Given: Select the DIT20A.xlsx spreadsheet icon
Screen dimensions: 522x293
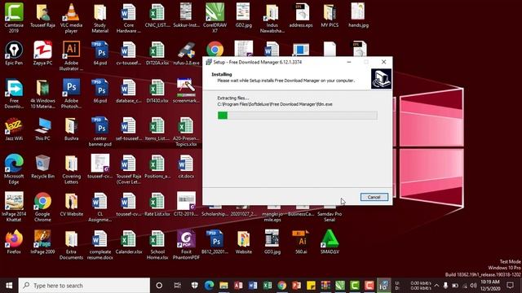Looking at the screenshot, I should click(157, 53).
